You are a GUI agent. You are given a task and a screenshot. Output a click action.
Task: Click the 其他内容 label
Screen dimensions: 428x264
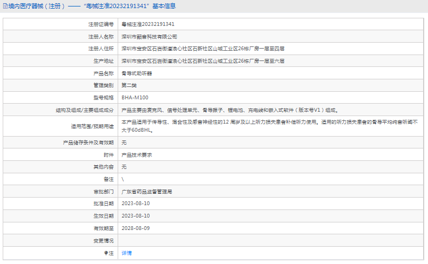click(104, 167)
